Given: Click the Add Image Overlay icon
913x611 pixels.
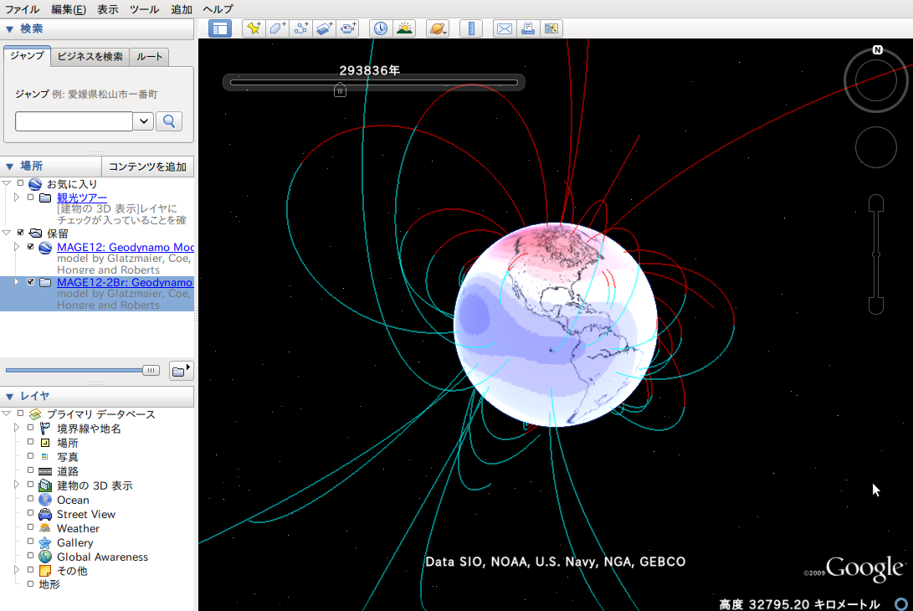Looking at the screenshot, I should 325,28.
